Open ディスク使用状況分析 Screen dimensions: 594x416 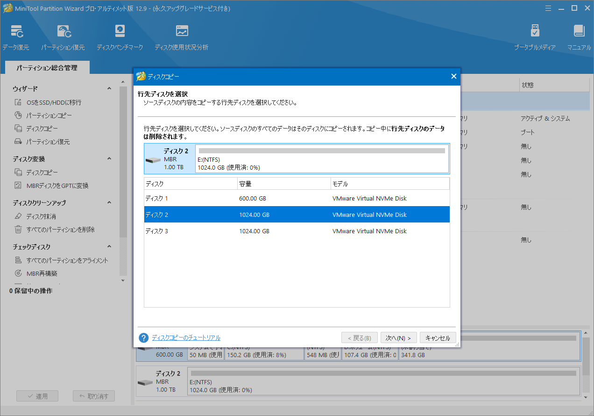[x=180, y=36]
